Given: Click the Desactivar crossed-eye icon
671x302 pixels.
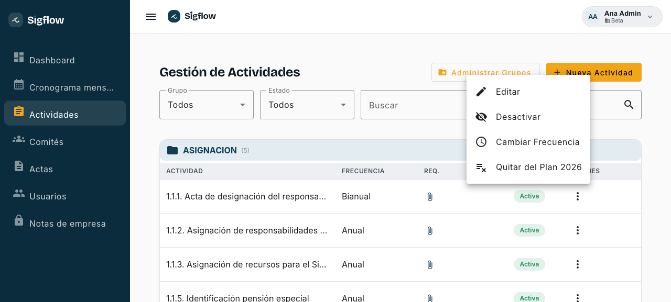Looking at the screenshot, I should pyautogui.click(x=481, y=117).
